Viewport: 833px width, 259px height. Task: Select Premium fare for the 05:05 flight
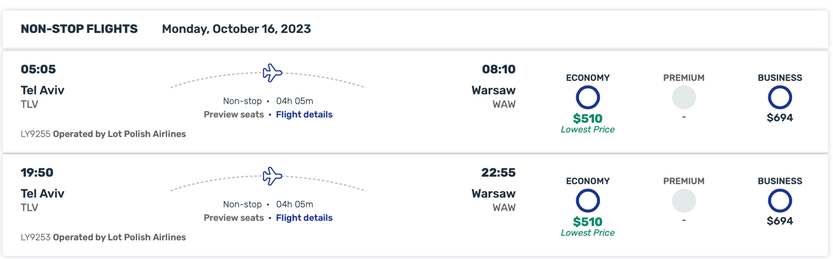pyautogui.click(x=684, y=98)
